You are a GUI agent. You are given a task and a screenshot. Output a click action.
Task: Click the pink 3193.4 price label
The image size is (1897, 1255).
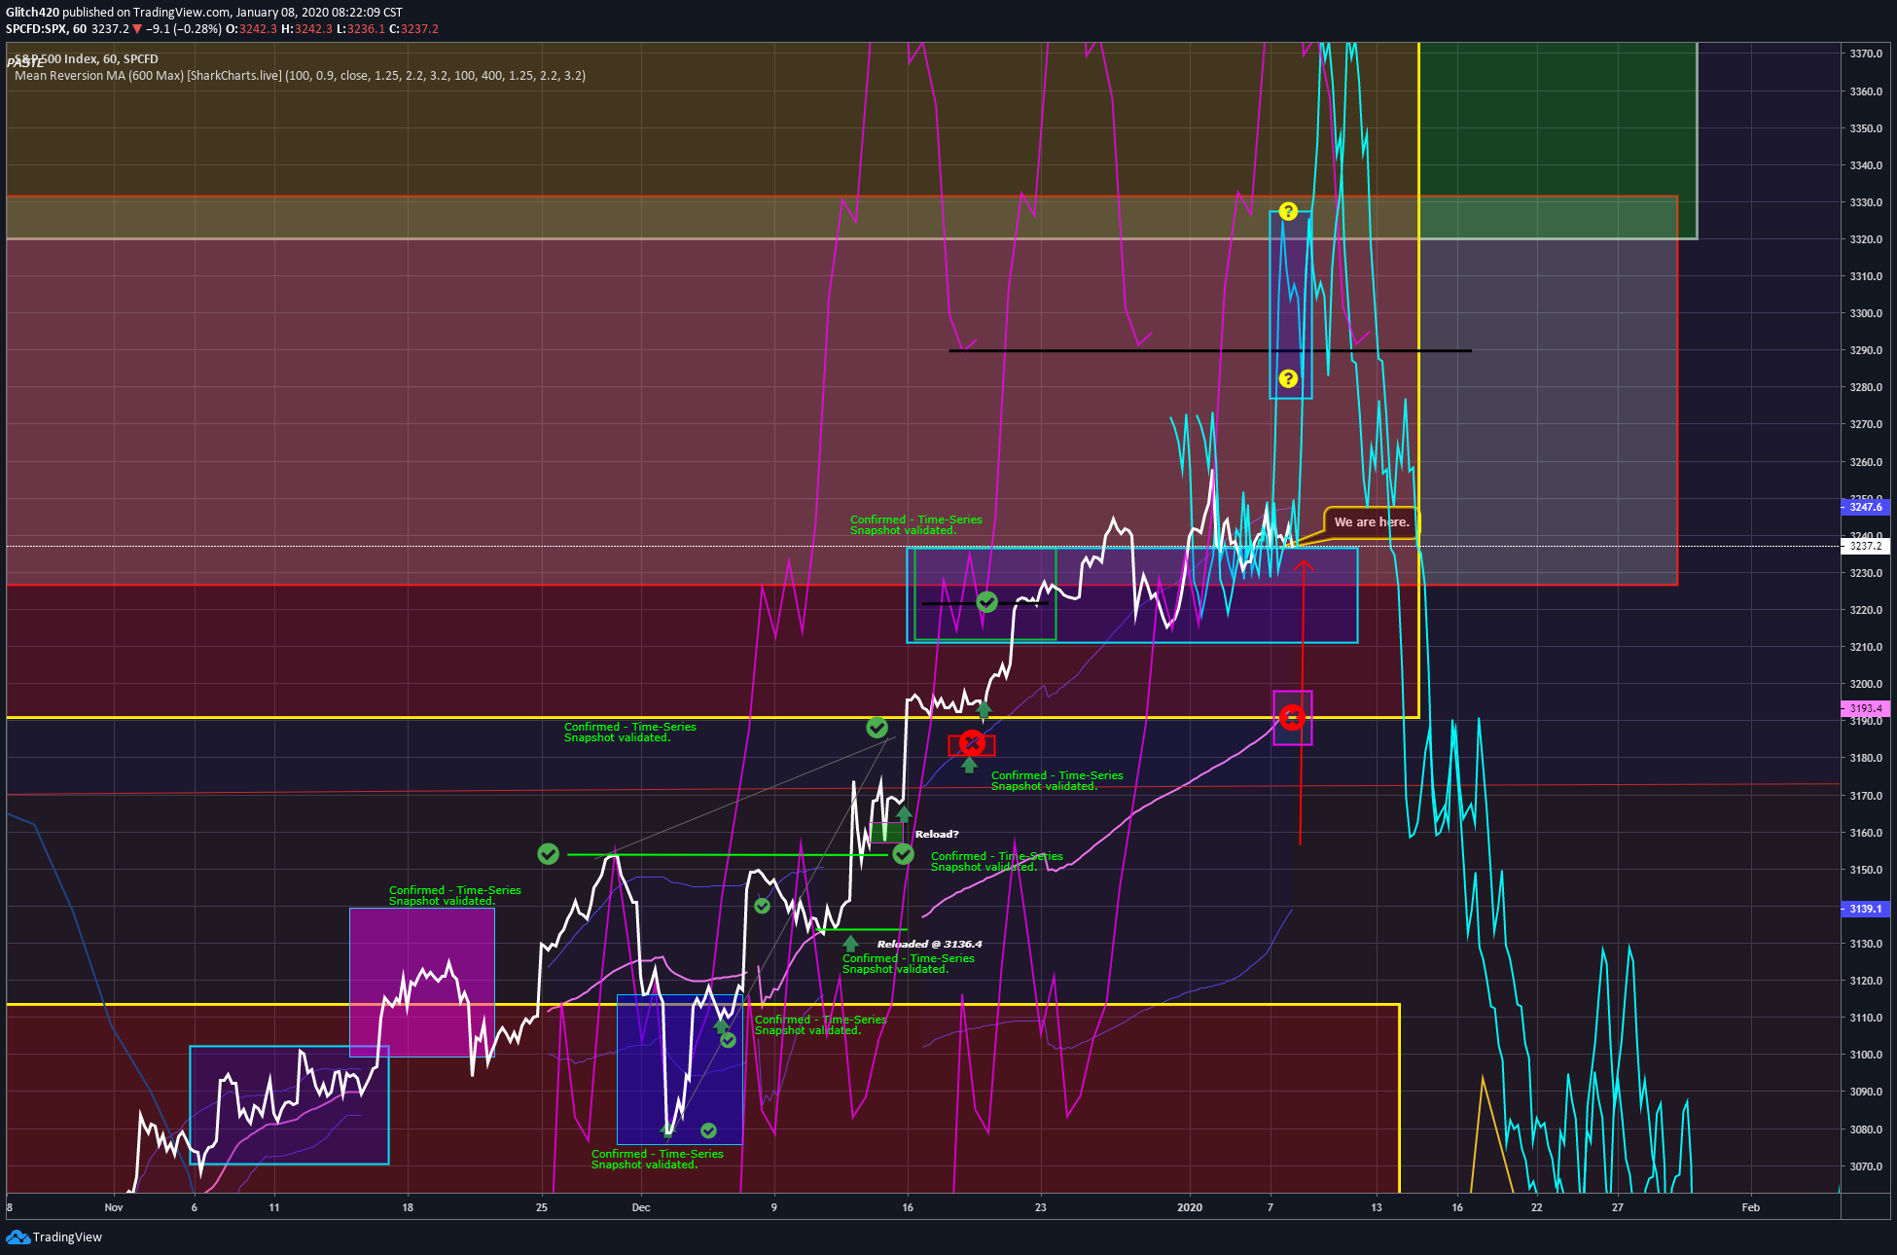[x=1865, y=708]
